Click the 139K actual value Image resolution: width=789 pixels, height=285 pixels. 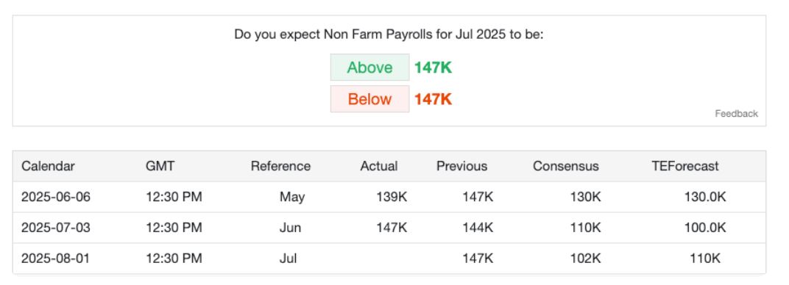[392, 197]
